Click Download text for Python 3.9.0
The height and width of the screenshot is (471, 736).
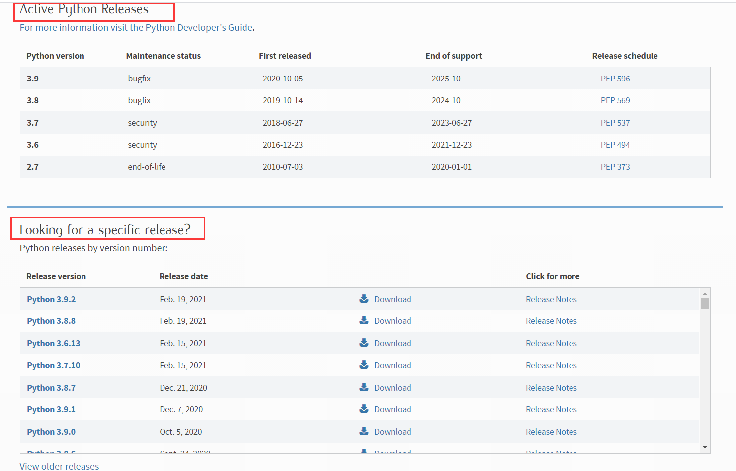pyautogui.click(x=393, y=432)
